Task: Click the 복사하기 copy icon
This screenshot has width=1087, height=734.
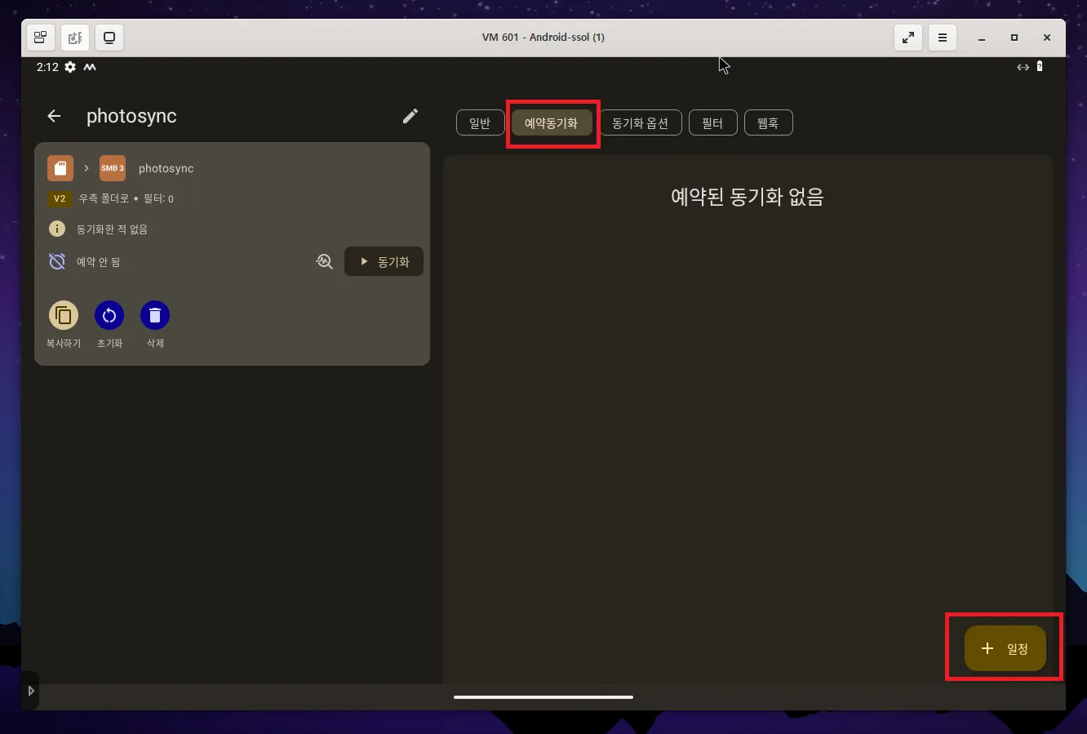Action: click(x=64, y=314)
